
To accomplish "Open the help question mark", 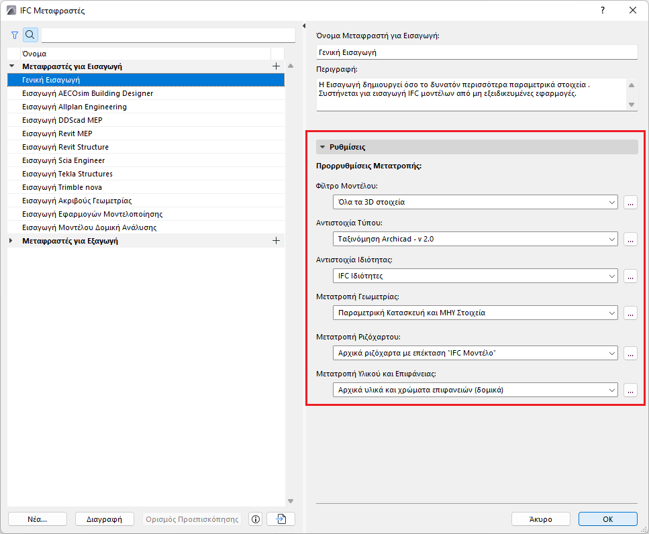I will pyautogui.click(x=603, y=10).
